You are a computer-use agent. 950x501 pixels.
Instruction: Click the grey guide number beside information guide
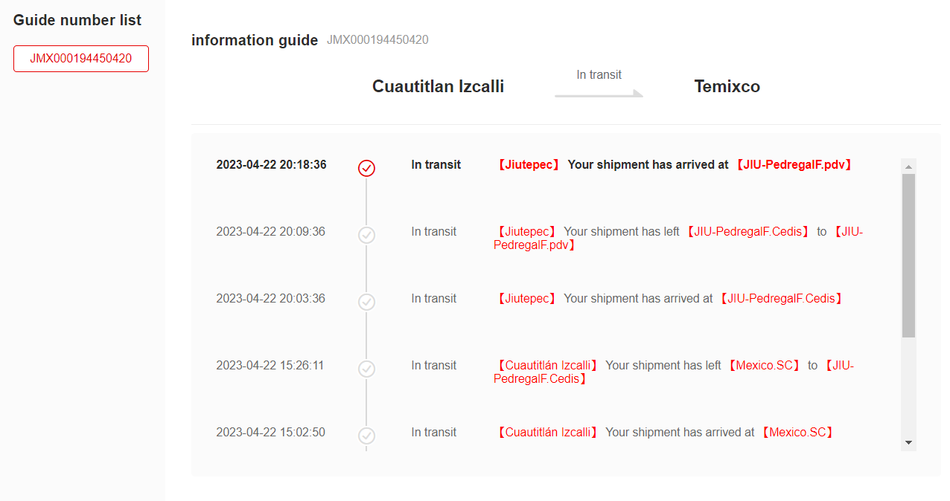377,40
